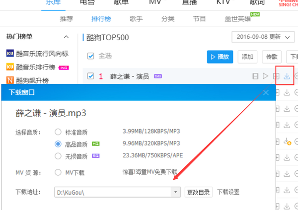This screenshot has width=298, height=210.
Task: Click the blue 播放 button
Action: 220,57
